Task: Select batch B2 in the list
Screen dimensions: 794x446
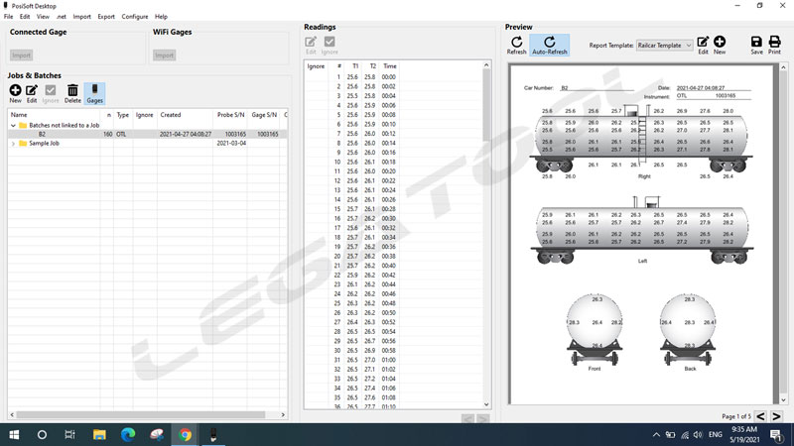Action: 43,134
